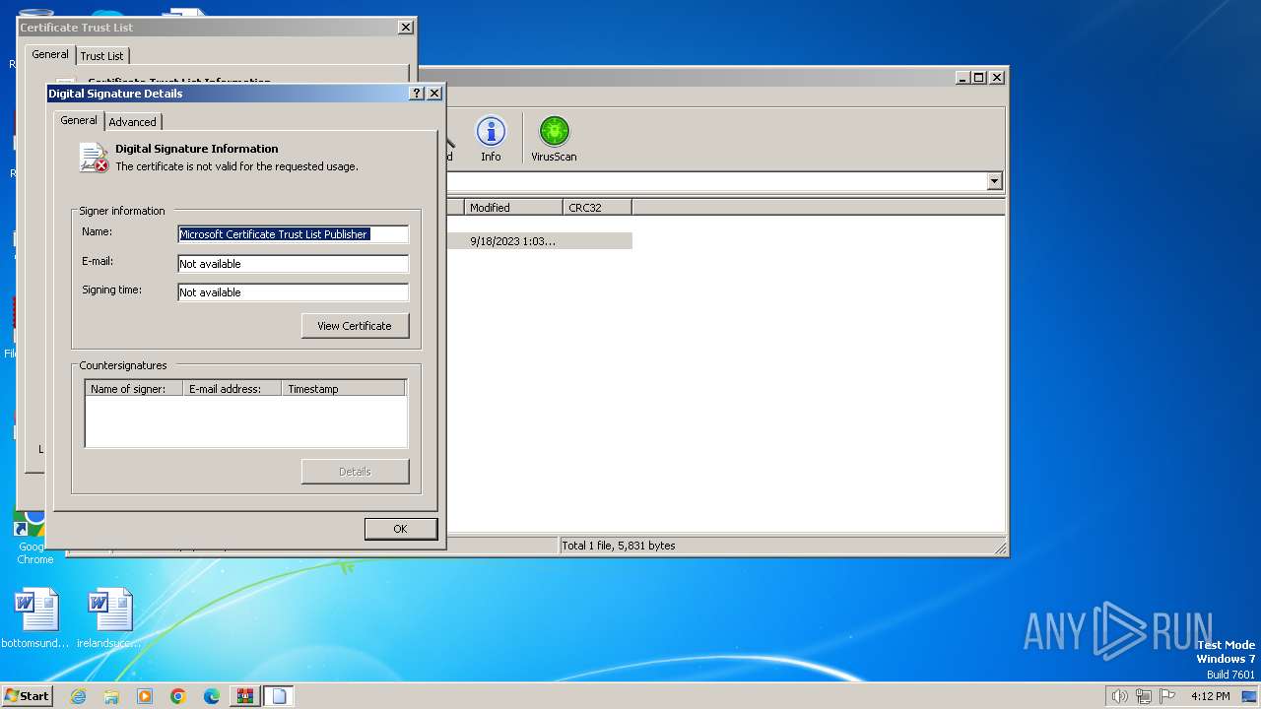Close the WinRAR window
This screenshot has height=709, width=1261.
coord(997,77)
